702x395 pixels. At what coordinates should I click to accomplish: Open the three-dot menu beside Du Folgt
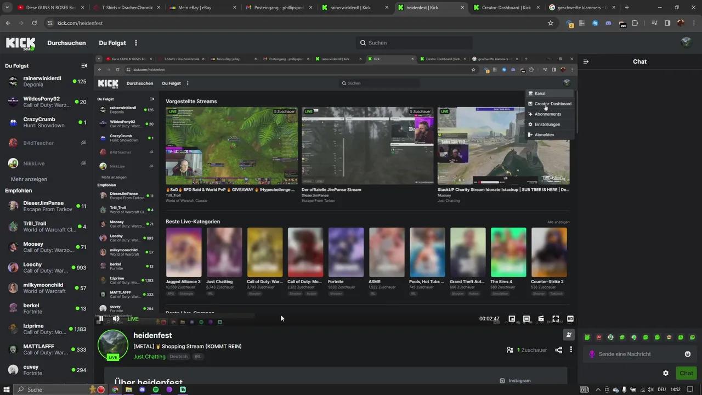tap(136, 43)
